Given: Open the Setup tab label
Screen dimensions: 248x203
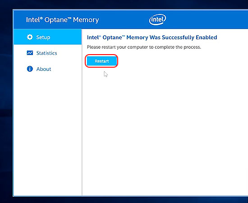Looking at the screenshot, I should [43, 37].
